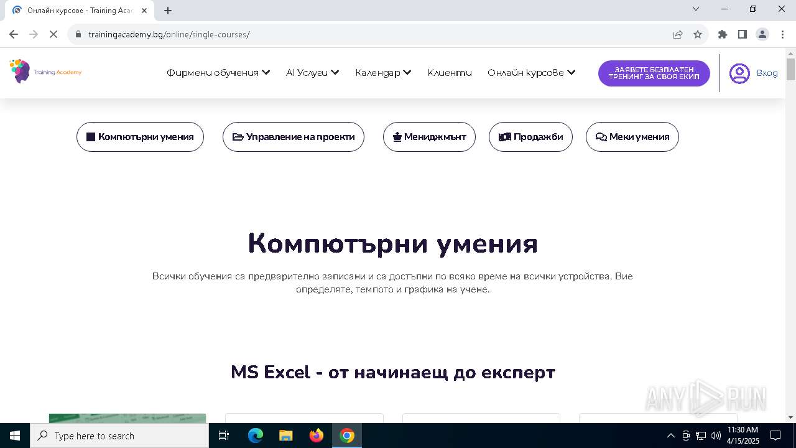Viewport: 796px width, 448px height.
Task: Click MS Excel - от начинаещ до експерт heading
Action: click(392, 372)
